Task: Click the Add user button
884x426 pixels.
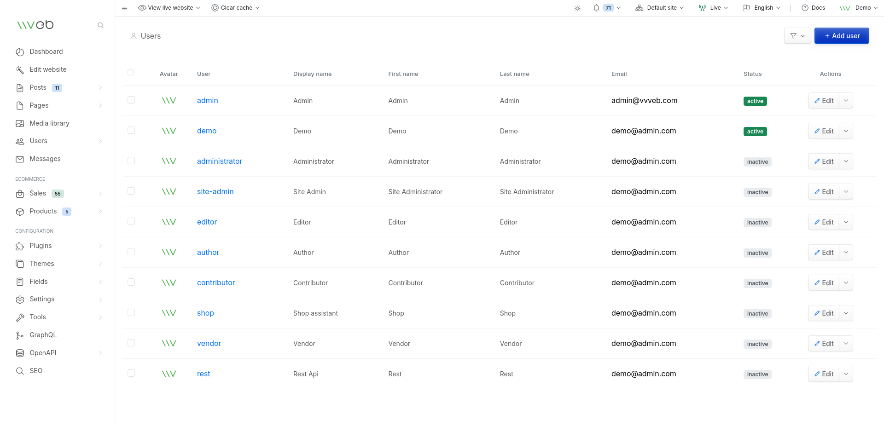Action: [841, 36]
